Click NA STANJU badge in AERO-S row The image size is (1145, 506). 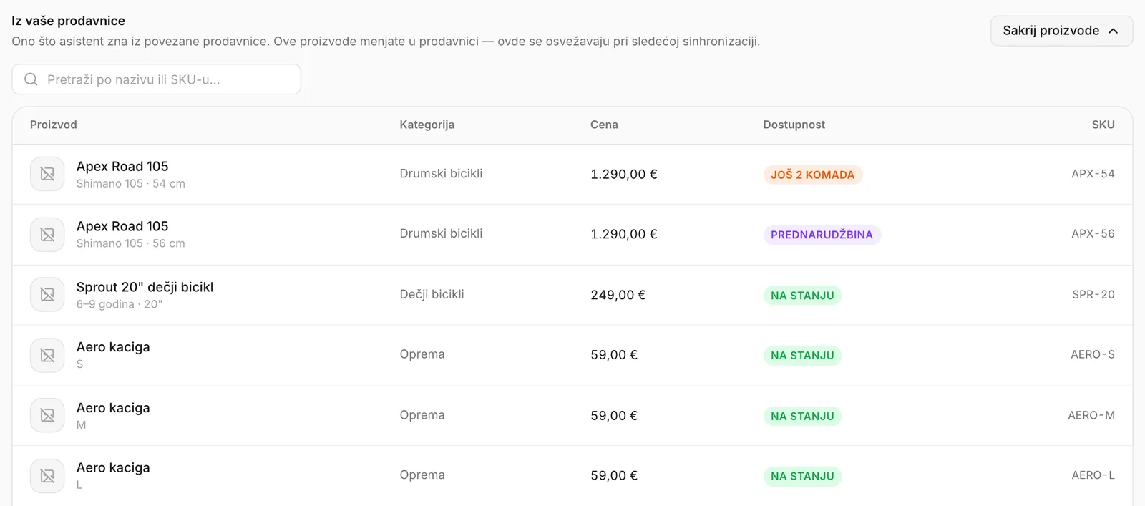click(x=802, y=356)
